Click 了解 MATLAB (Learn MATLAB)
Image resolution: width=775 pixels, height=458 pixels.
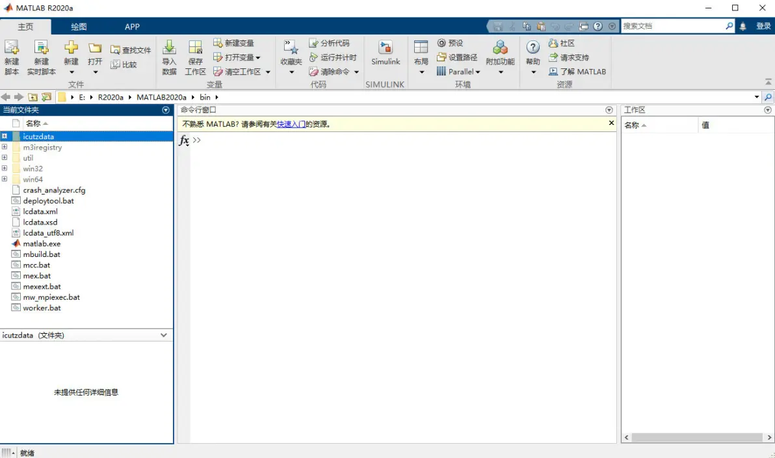577,72
